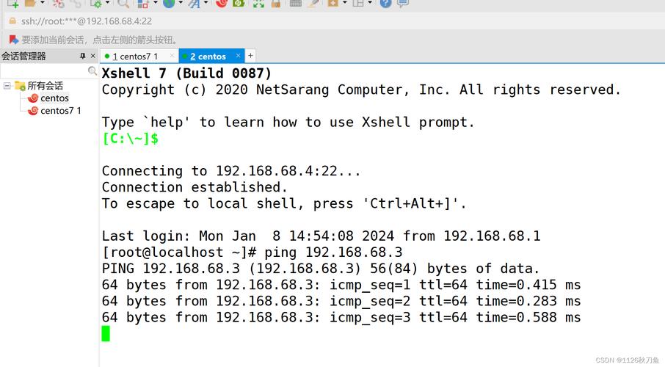
Task: Add a new tab with plus button
Action: tap(250, 56)
